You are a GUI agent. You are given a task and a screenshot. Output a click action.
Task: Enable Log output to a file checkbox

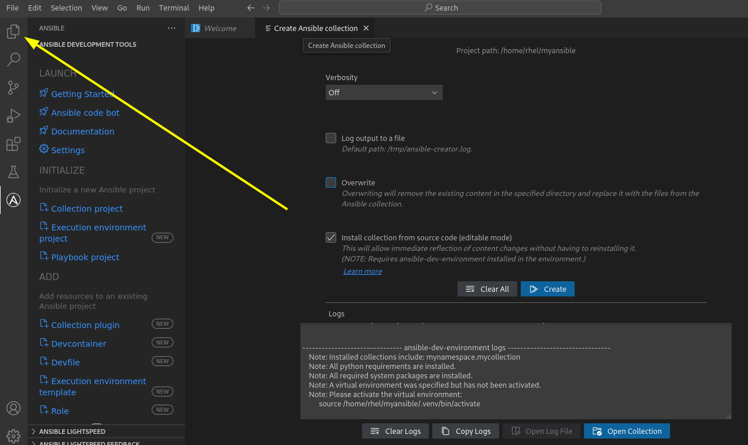tap(331, 138)
